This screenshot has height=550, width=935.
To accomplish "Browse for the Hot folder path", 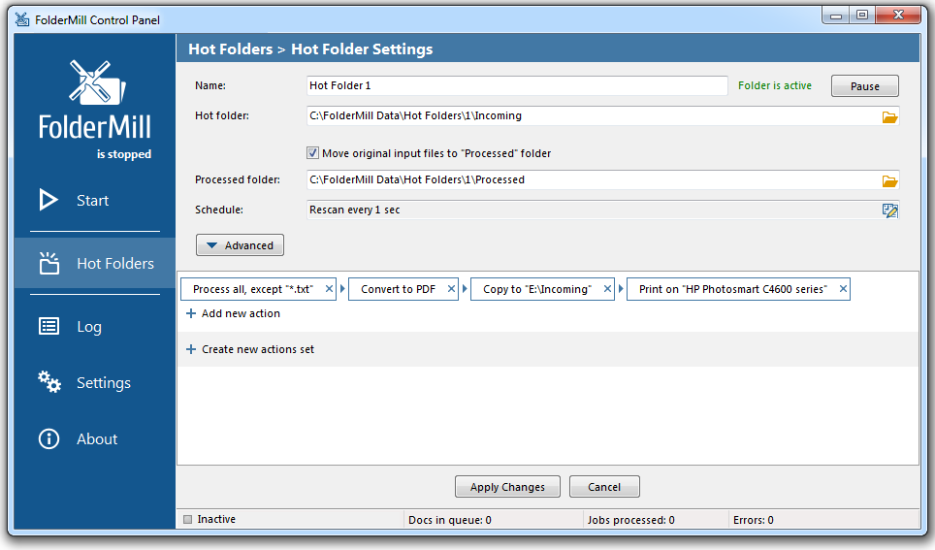I will click(889, 117).
